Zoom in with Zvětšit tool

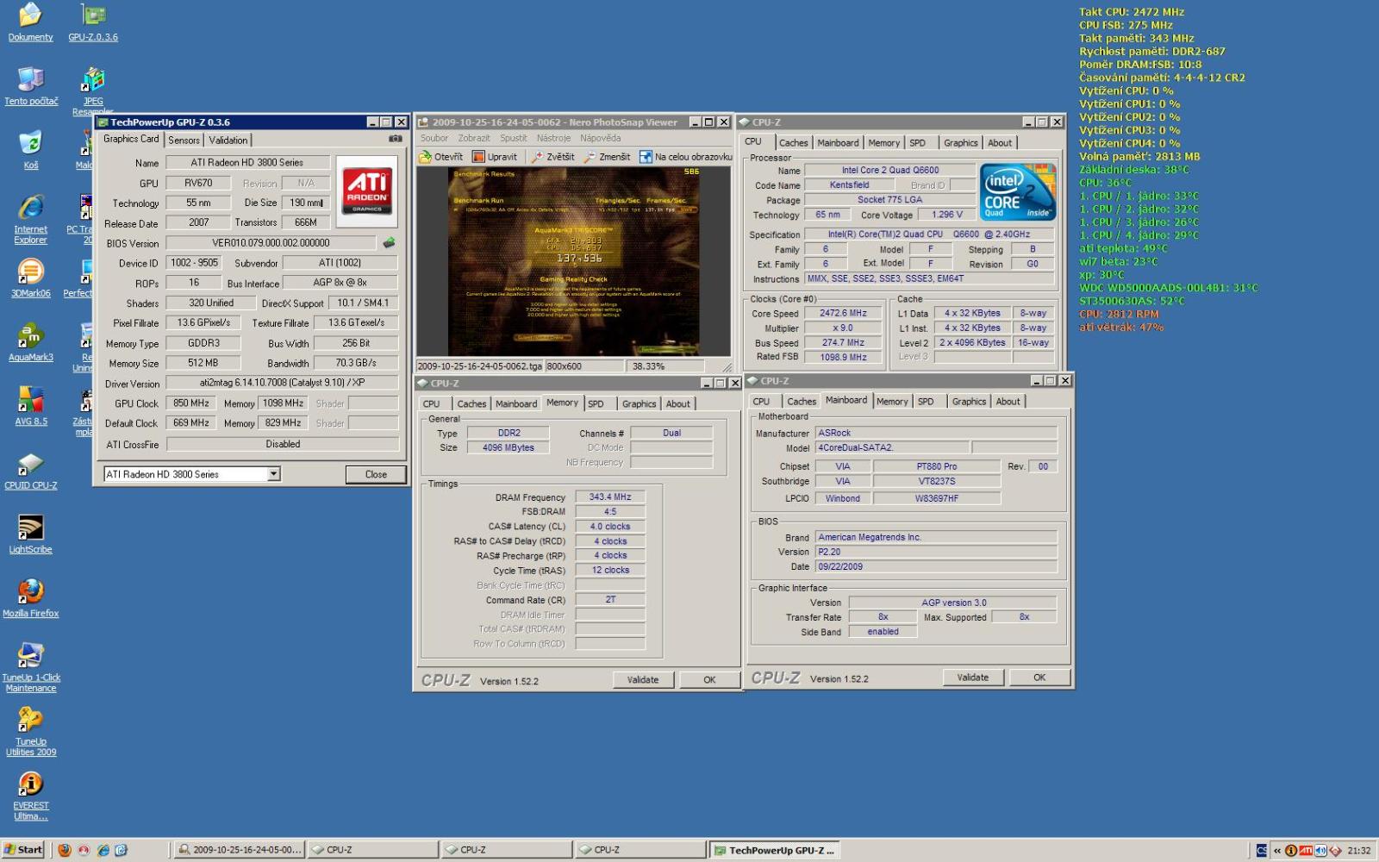[x=552, y=157]
